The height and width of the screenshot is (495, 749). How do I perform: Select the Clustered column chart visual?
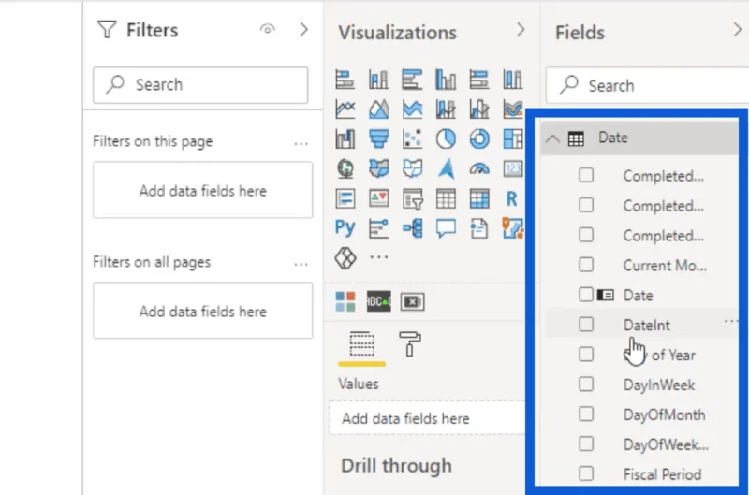446,80
